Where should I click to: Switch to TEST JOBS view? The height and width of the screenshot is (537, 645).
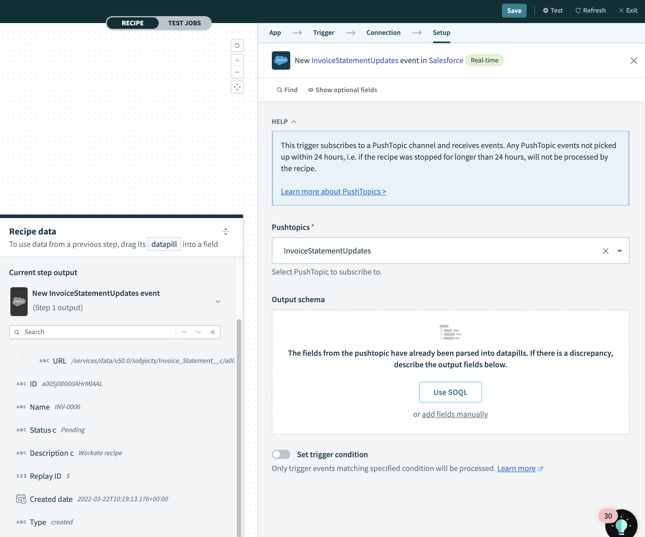pyautogui.click(x=184, y=23)
